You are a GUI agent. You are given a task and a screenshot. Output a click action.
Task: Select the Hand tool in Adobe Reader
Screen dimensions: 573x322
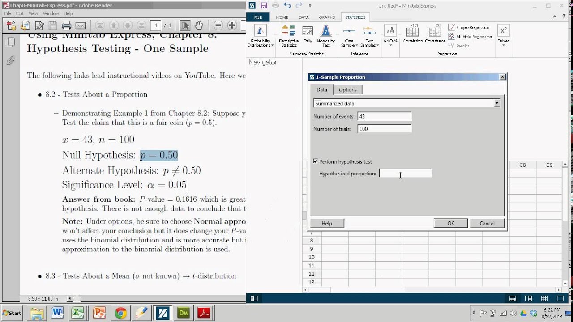[x=199, y=25]
